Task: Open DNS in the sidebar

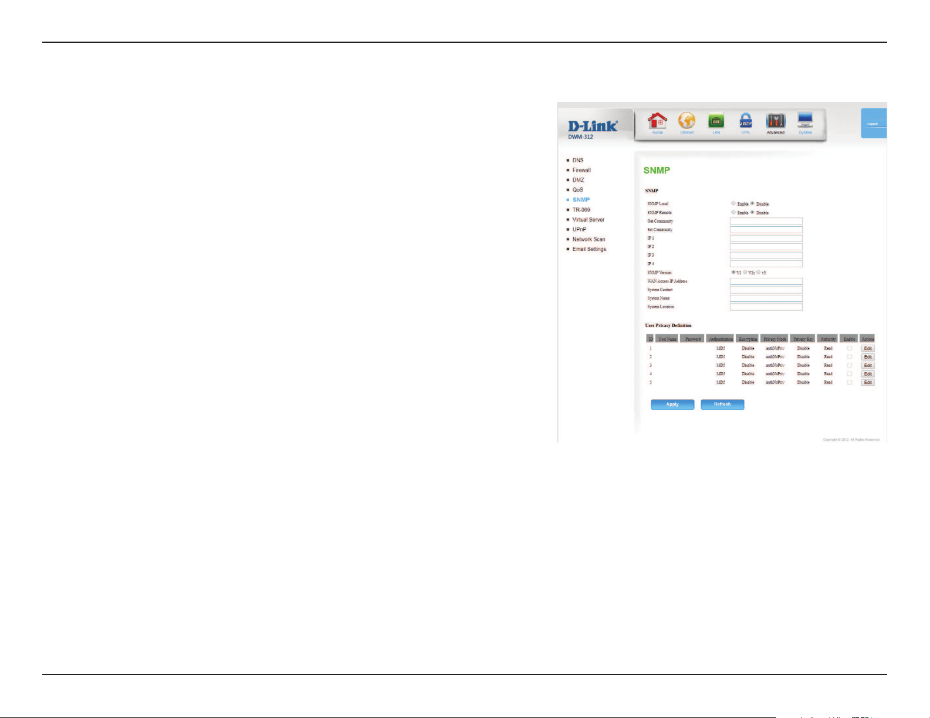Action: (x=578, y=160)
